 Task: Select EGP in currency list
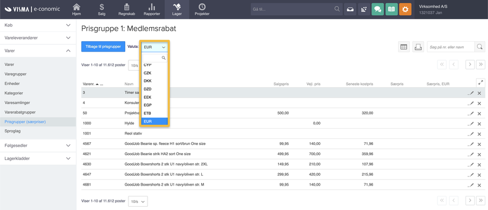coord(155,105)
